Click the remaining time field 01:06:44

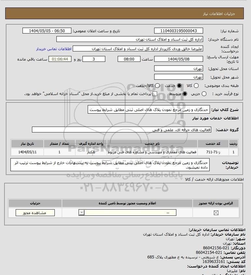pyautogui.click(x=60, y=59)
